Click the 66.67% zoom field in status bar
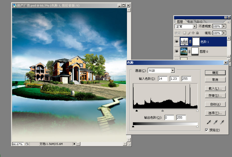The height and width of the screenshot is (157, 232). pyautogui.click(x=18, y=144)
